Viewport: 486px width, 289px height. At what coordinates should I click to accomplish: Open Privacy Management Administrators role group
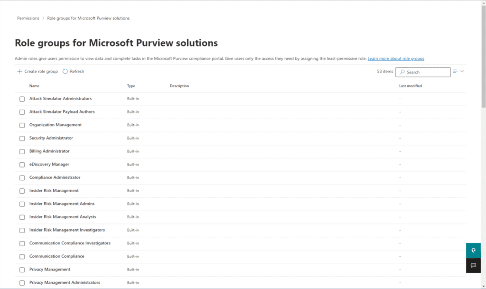click(x=65, y=282)
